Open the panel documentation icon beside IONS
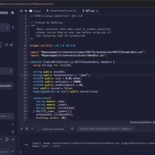 click(x=12, y=13)
